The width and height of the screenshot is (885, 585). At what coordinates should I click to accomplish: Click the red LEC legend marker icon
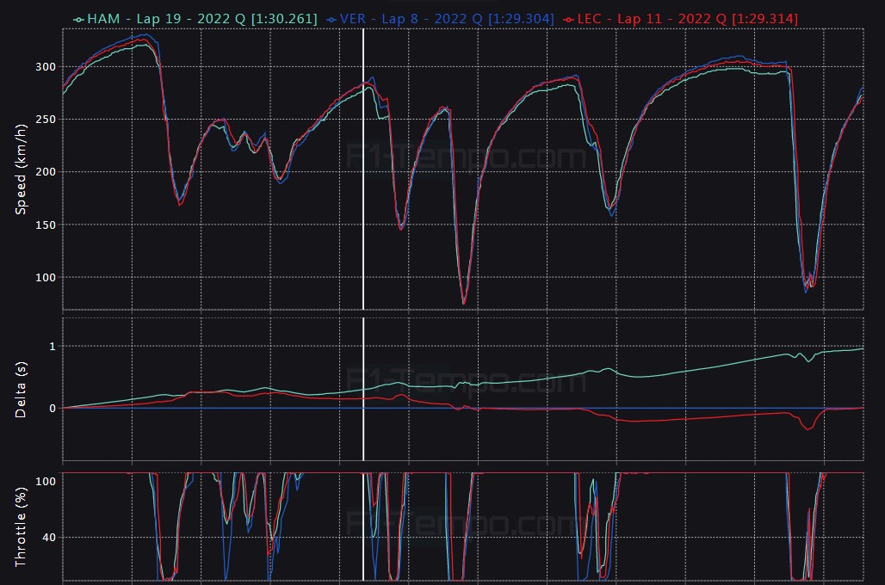568,19
